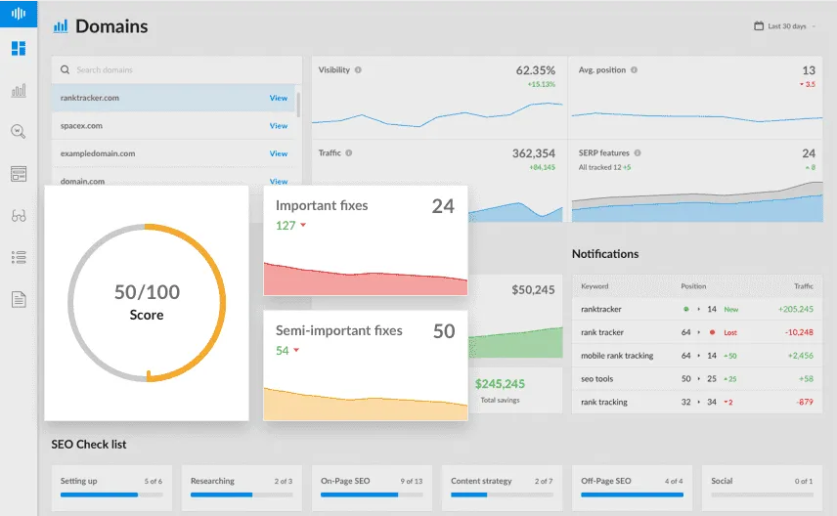Image resolution: width=837 pixels, height=516 pixels.
Task: Click the $50,245 value
Action: (x=533, y=289)
